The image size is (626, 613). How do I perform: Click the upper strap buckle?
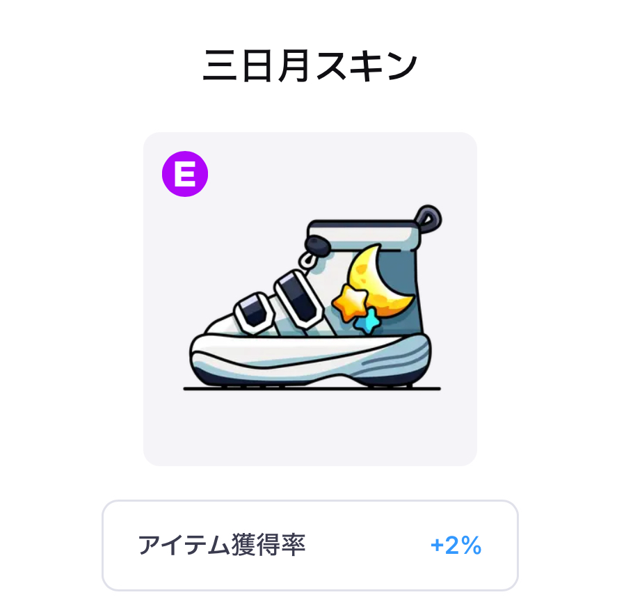point(298,298)
